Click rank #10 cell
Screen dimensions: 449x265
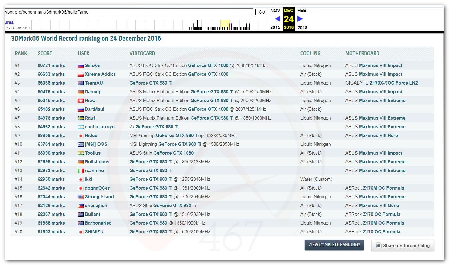[x=18, y=144]
